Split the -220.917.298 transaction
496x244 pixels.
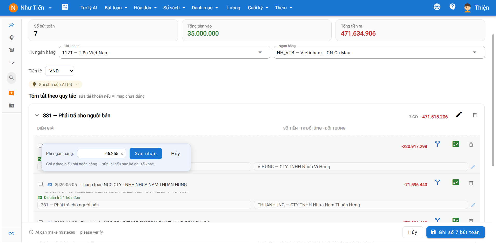click(438, 144)
